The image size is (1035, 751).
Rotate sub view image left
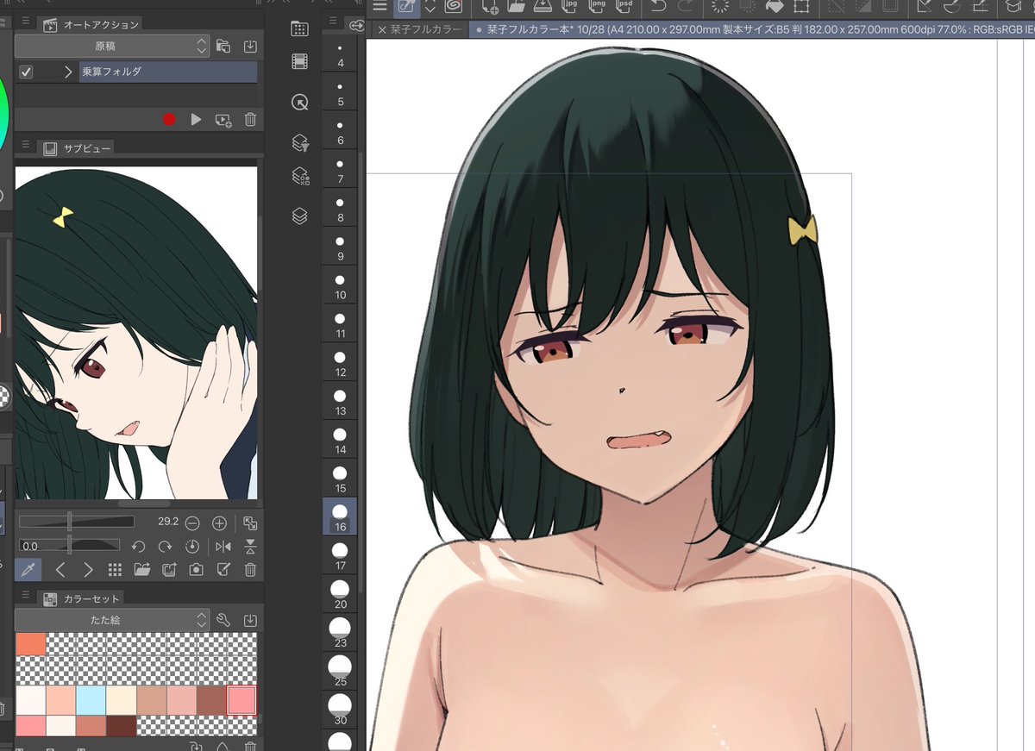pos(137,546)
